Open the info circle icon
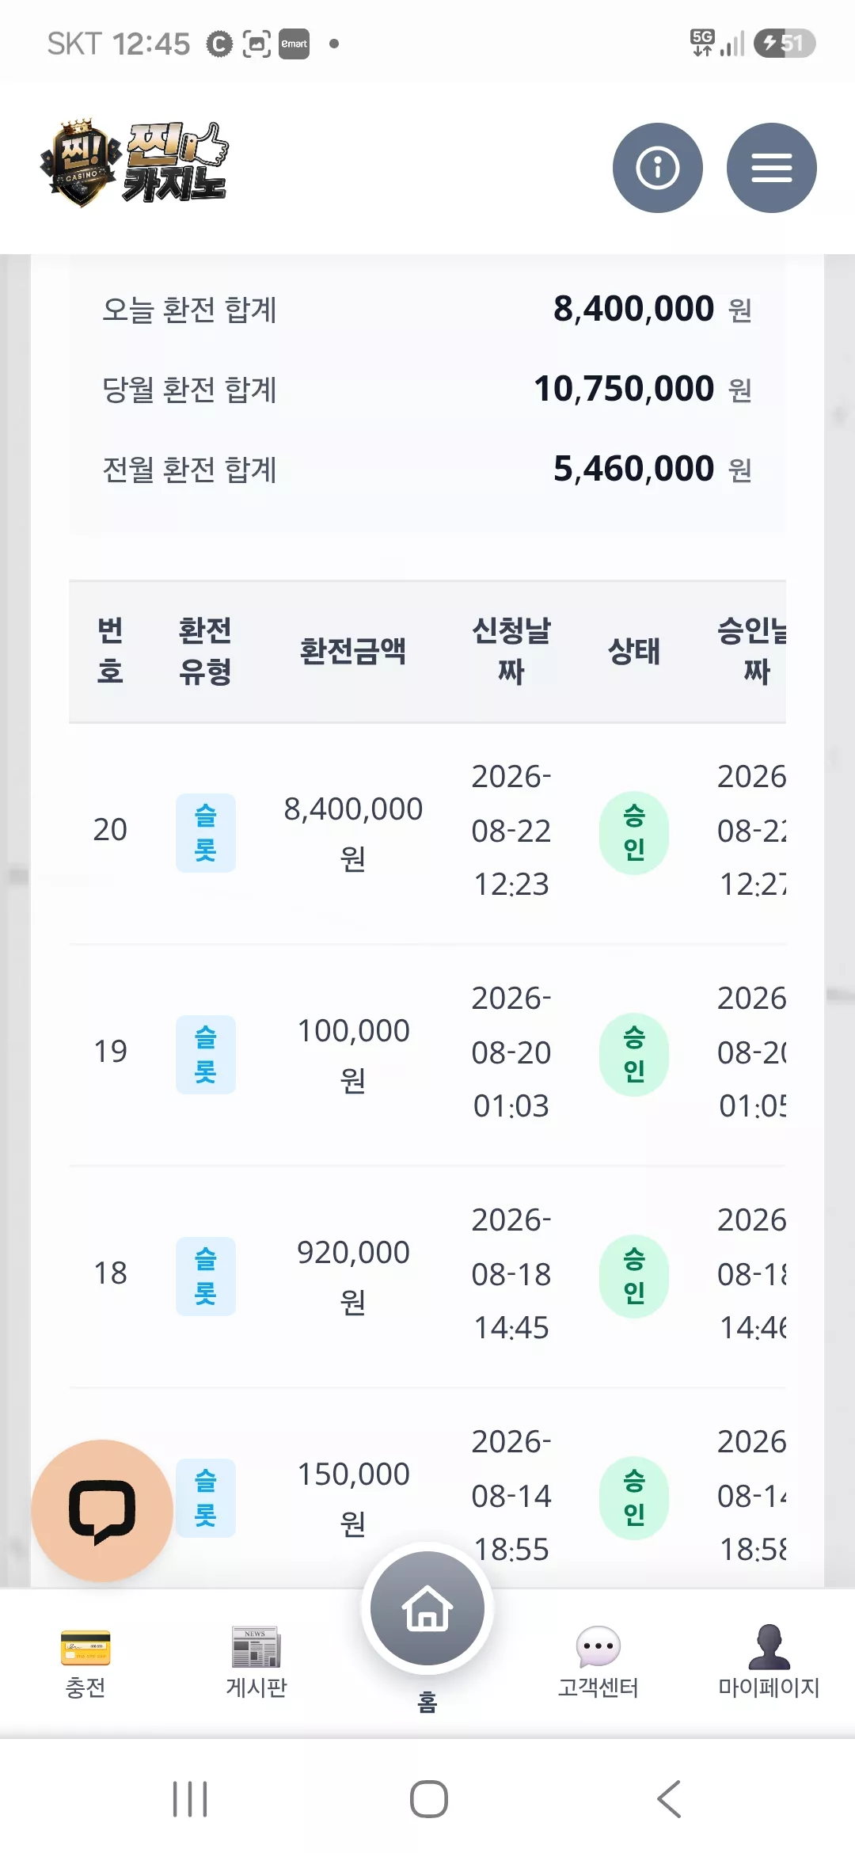The image size is (855, 1853). pyautogui.click(x=657, y=168)
